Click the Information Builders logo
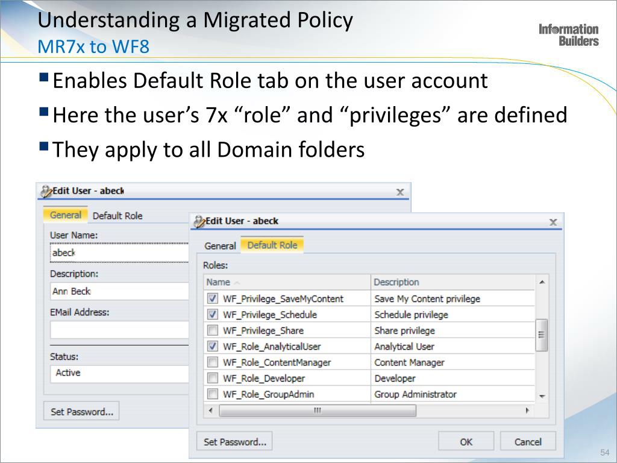 (x=569, y=34)
